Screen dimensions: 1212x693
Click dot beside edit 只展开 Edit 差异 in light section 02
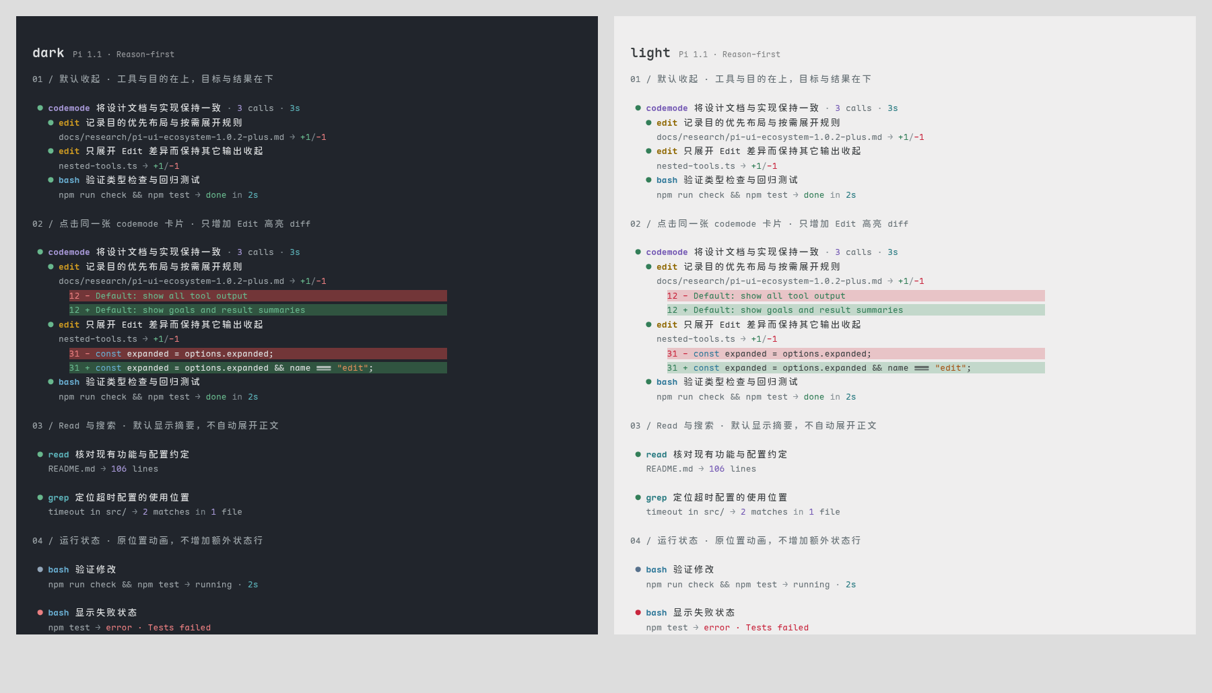[649, 324]
